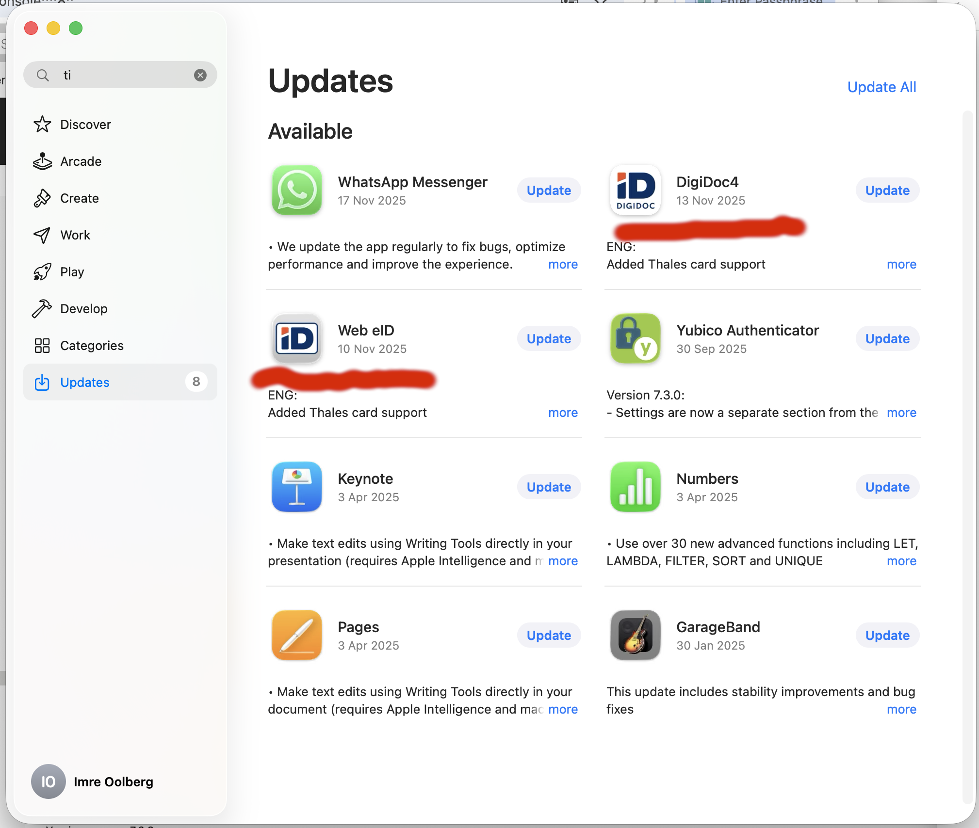The width and height of the screenshot is (979, 828).
Task: Update the Keynote app
Action: point(549,487)
